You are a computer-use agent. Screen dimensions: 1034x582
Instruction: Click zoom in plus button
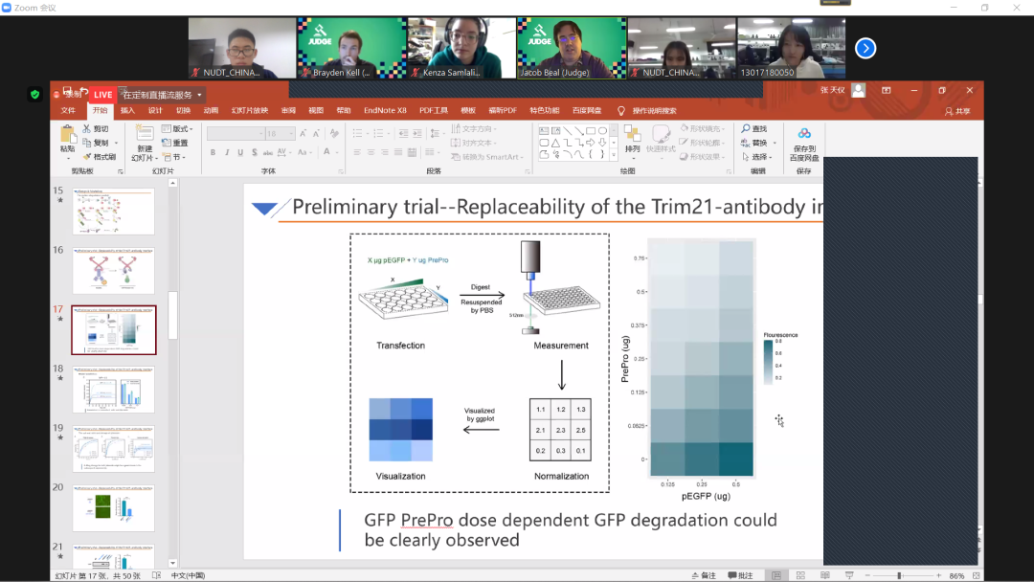[x=939, y=575]
